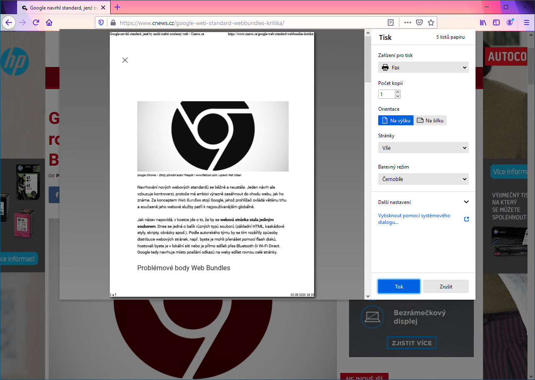Click ZJISTIT VÍCE button in background ad

tap(411, 343)
